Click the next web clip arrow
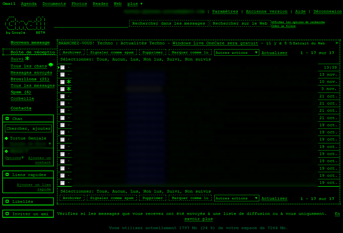This screenshot has height=233, width=343. click(x=337, y=43)
